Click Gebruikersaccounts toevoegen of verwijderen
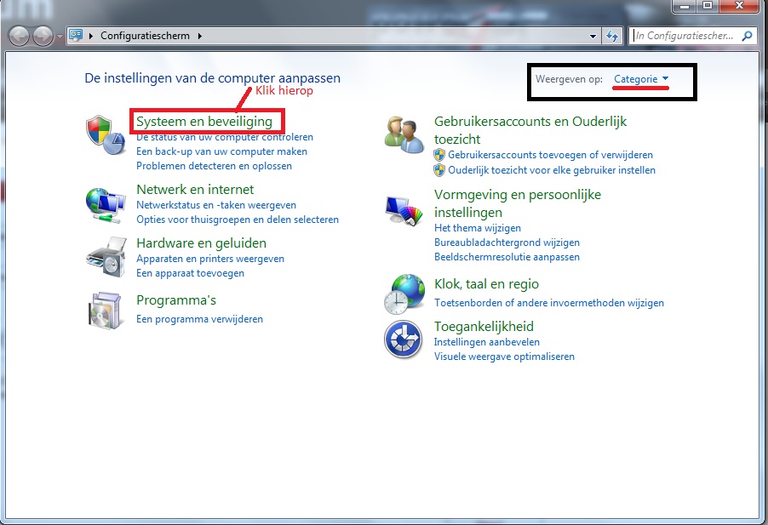The height and width of the screenshot is (525, 768). [550, 155]
